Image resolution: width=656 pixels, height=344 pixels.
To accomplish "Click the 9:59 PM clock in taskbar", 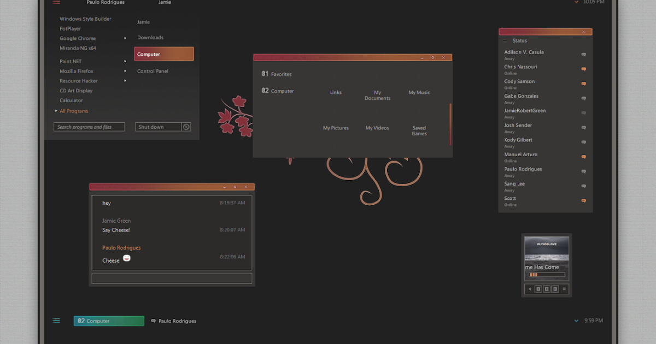I will pyautogui.click(x=594, y=321).
